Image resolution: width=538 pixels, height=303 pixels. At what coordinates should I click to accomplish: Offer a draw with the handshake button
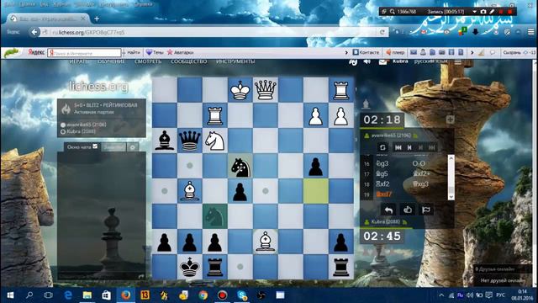[408, 210]
